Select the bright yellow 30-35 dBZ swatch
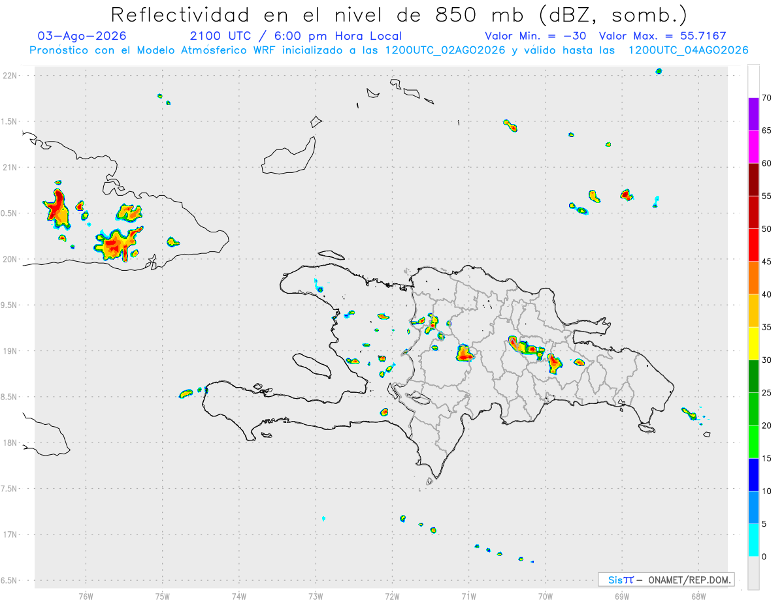 (x=753, y=343)
